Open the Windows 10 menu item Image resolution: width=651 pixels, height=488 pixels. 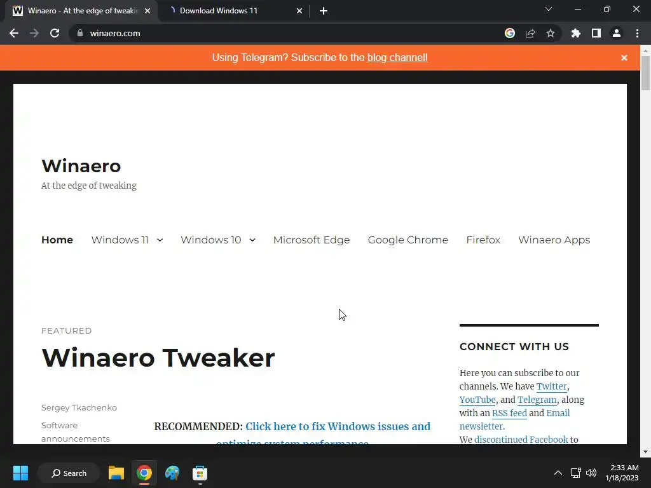click(211, 240)
